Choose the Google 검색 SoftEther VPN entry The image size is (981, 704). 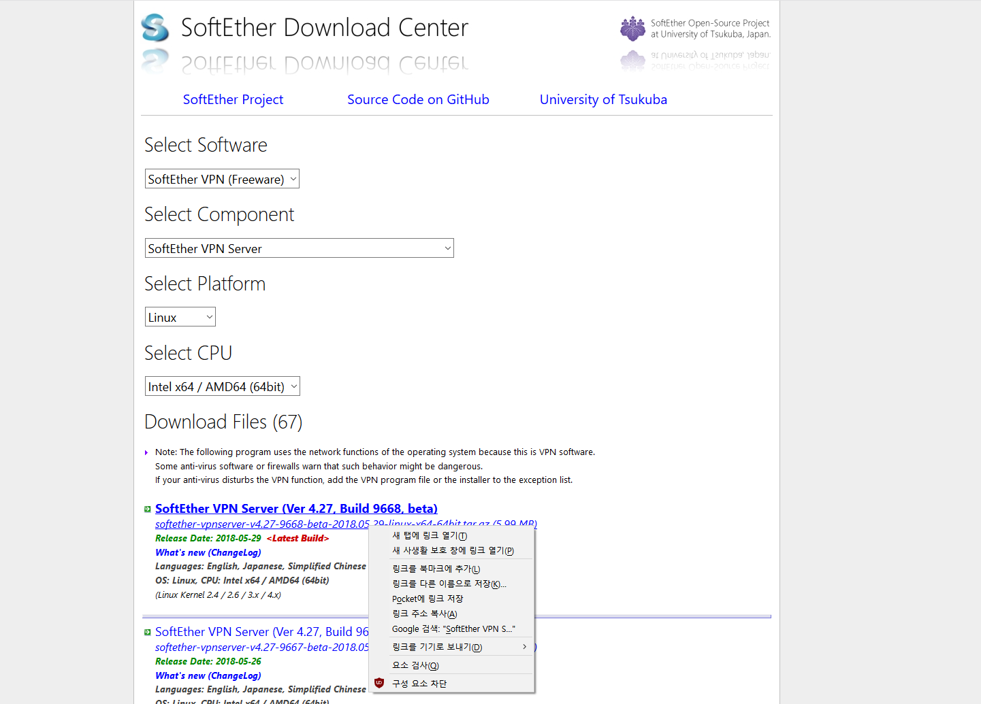tap(453, 628)
